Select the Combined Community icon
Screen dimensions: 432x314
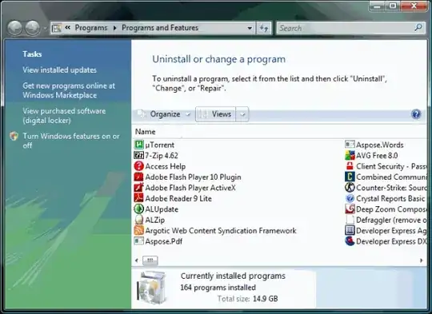(x=350, y=177)
